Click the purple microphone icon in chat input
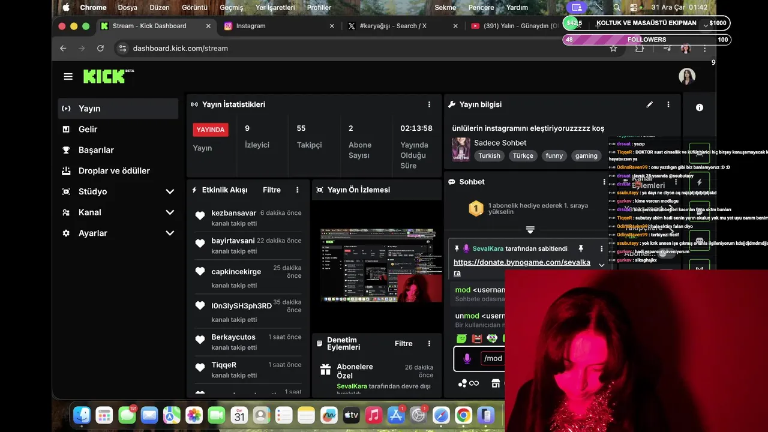Image resolution: width=768 pixels, height=432 pixels. click(467, 359)
